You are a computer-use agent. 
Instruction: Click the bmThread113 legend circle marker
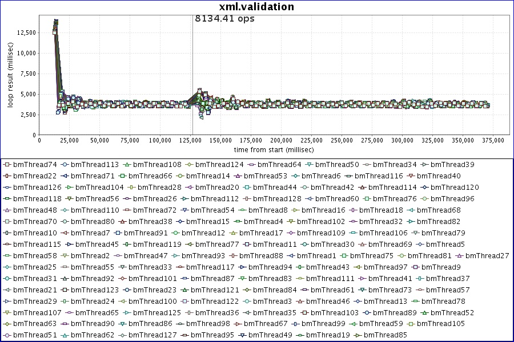70,165
